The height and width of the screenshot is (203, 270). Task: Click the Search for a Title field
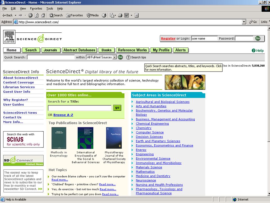[x=80, y=108]
